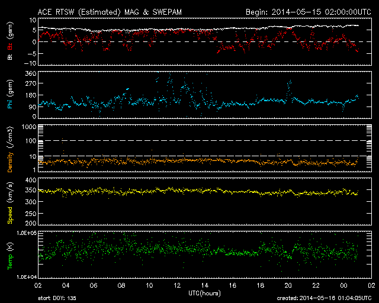The image size is (379, 303).
Task: Select the white Bt axis label
Action: click(x=10, y=58)
